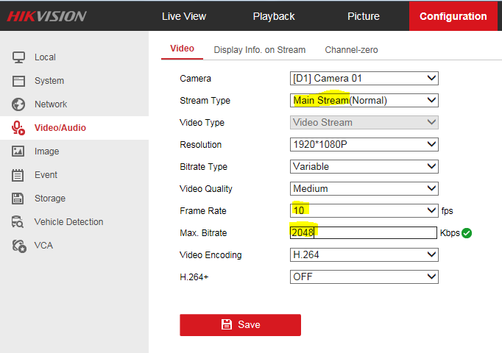Open the Display Info. on Stream tab

pyautogui.click(x=259, y=50)
